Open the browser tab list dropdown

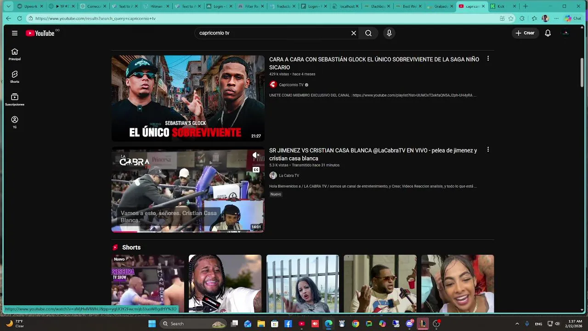pos(8,6)
